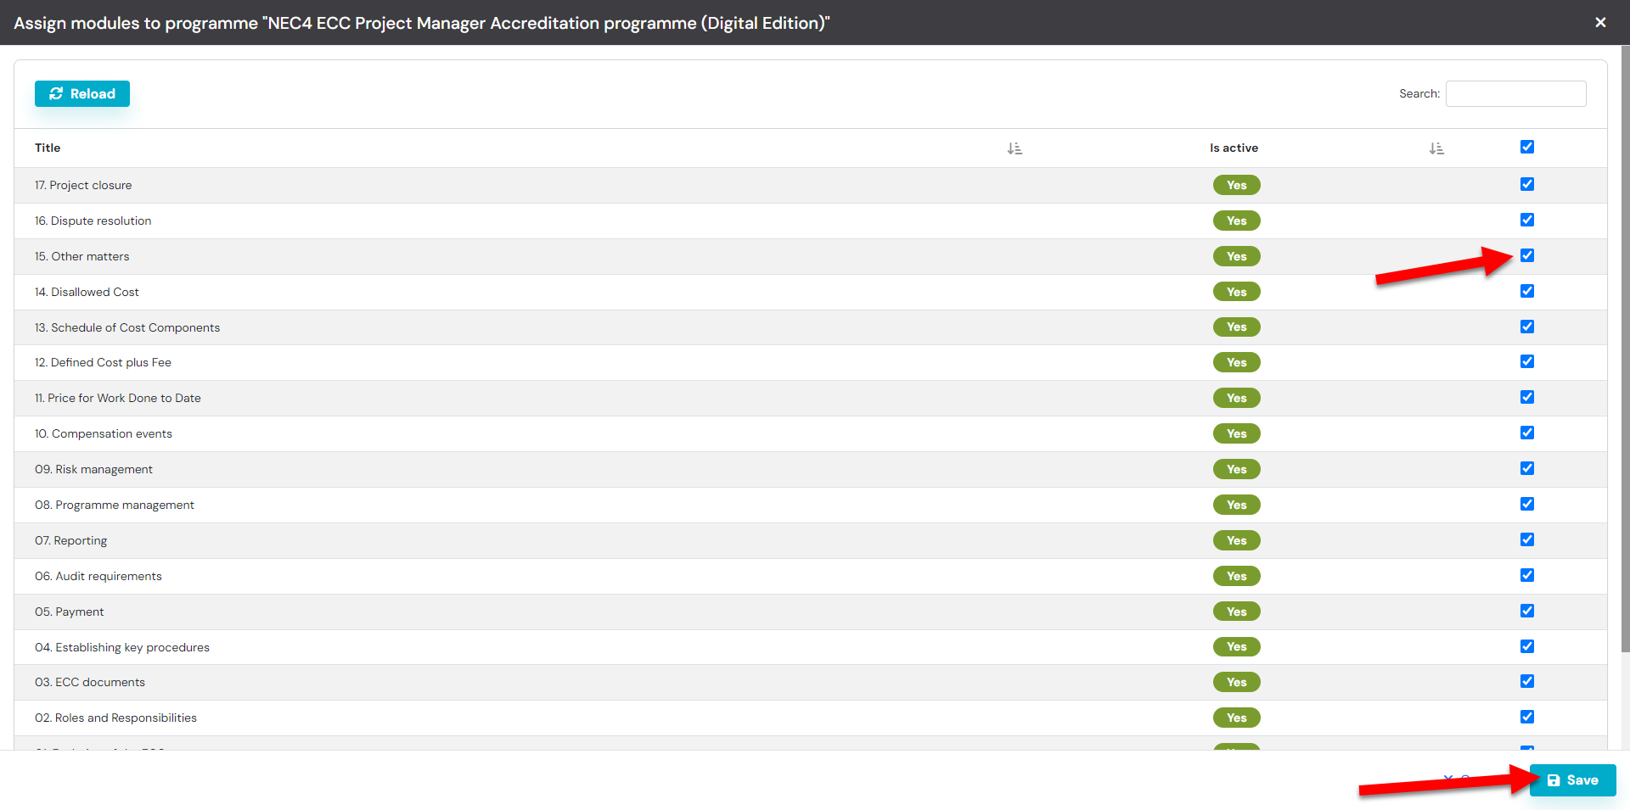1630x810 pixels.
Task: Pick the Yes badge for Reporting
Action: click(x=1236, y=540)
